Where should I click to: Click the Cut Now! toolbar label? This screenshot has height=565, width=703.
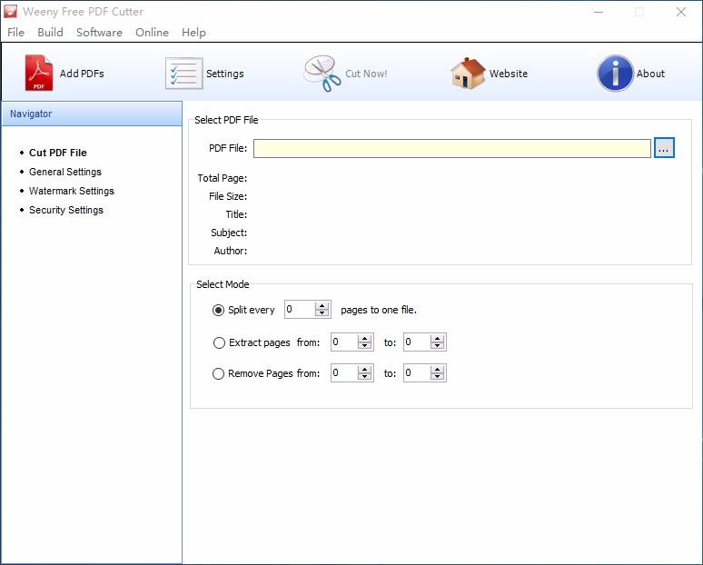tap(366, 74)
